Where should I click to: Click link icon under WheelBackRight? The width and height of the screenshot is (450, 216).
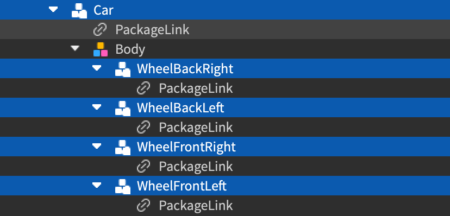(x=143, y=88)
